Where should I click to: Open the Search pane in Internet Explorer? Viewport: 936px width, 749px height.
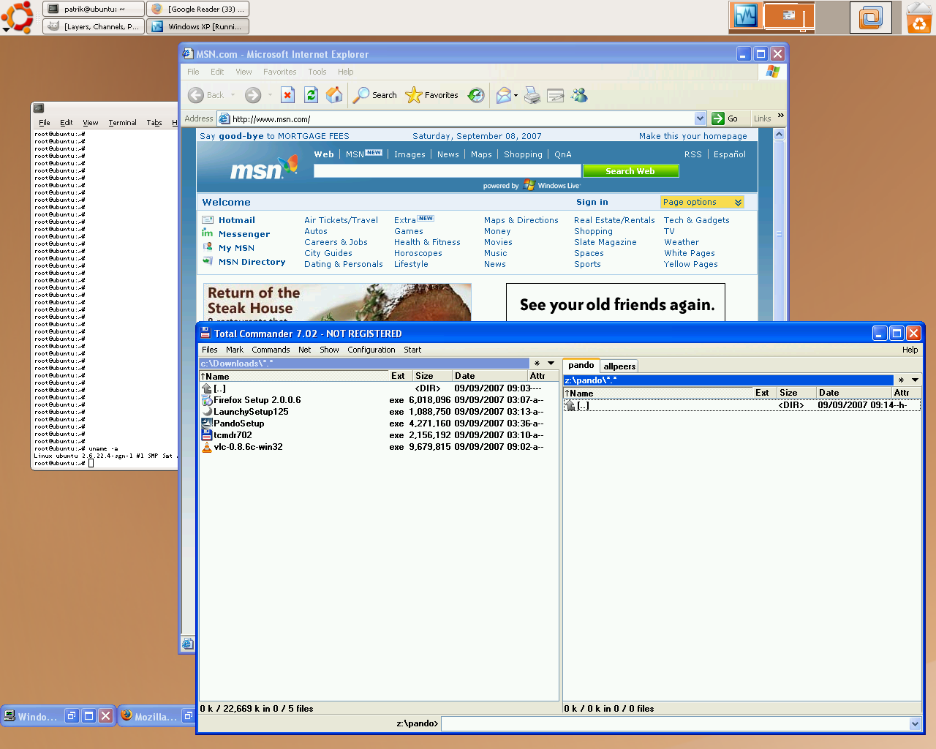coord(375,95)
